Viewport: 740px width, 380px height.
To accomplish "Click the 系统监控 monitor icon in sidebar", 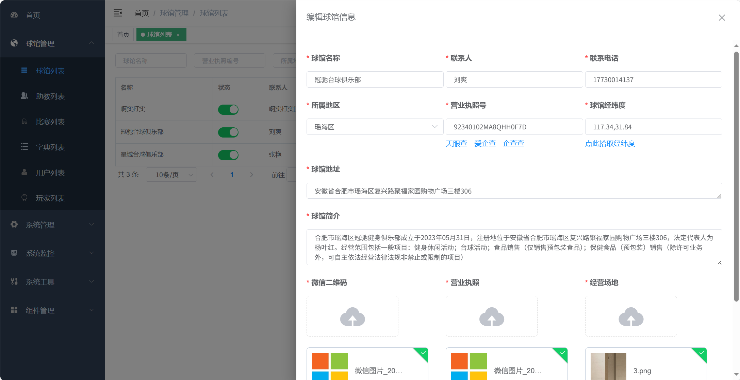I will pyautogui.click(x=14, y=253).
